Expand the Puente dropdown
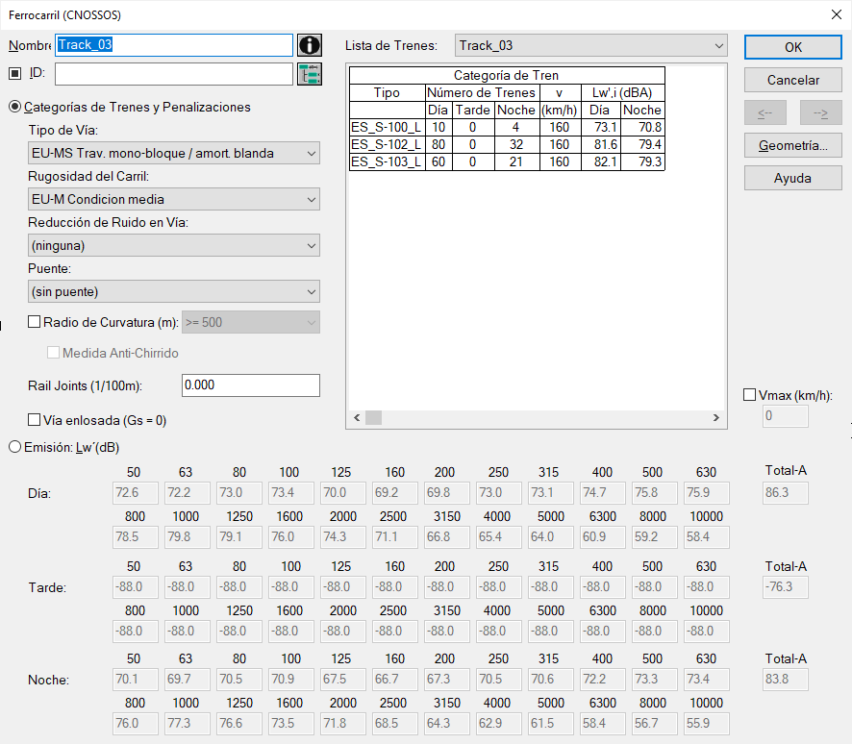This screenshot has width=852, height=744. pos(173,291)
